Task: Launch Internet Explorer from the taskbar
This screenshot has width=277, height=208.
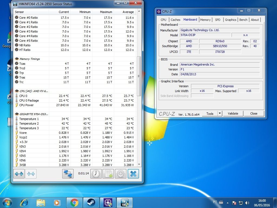Action: [x=24, y=203]
